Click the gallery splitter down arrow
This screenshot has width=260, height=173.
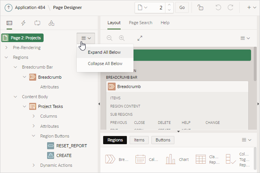pyautogui.click(x=178, y=131)
